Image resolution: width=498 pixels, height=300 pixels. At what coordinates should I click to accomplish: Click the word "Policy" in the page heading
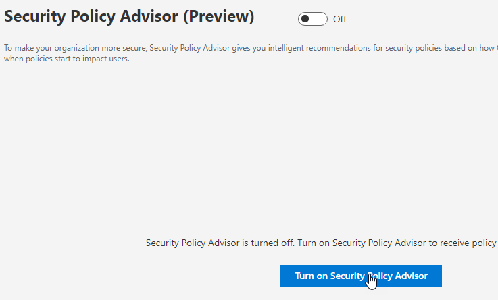pyautogui.click(x=101, y=18)
